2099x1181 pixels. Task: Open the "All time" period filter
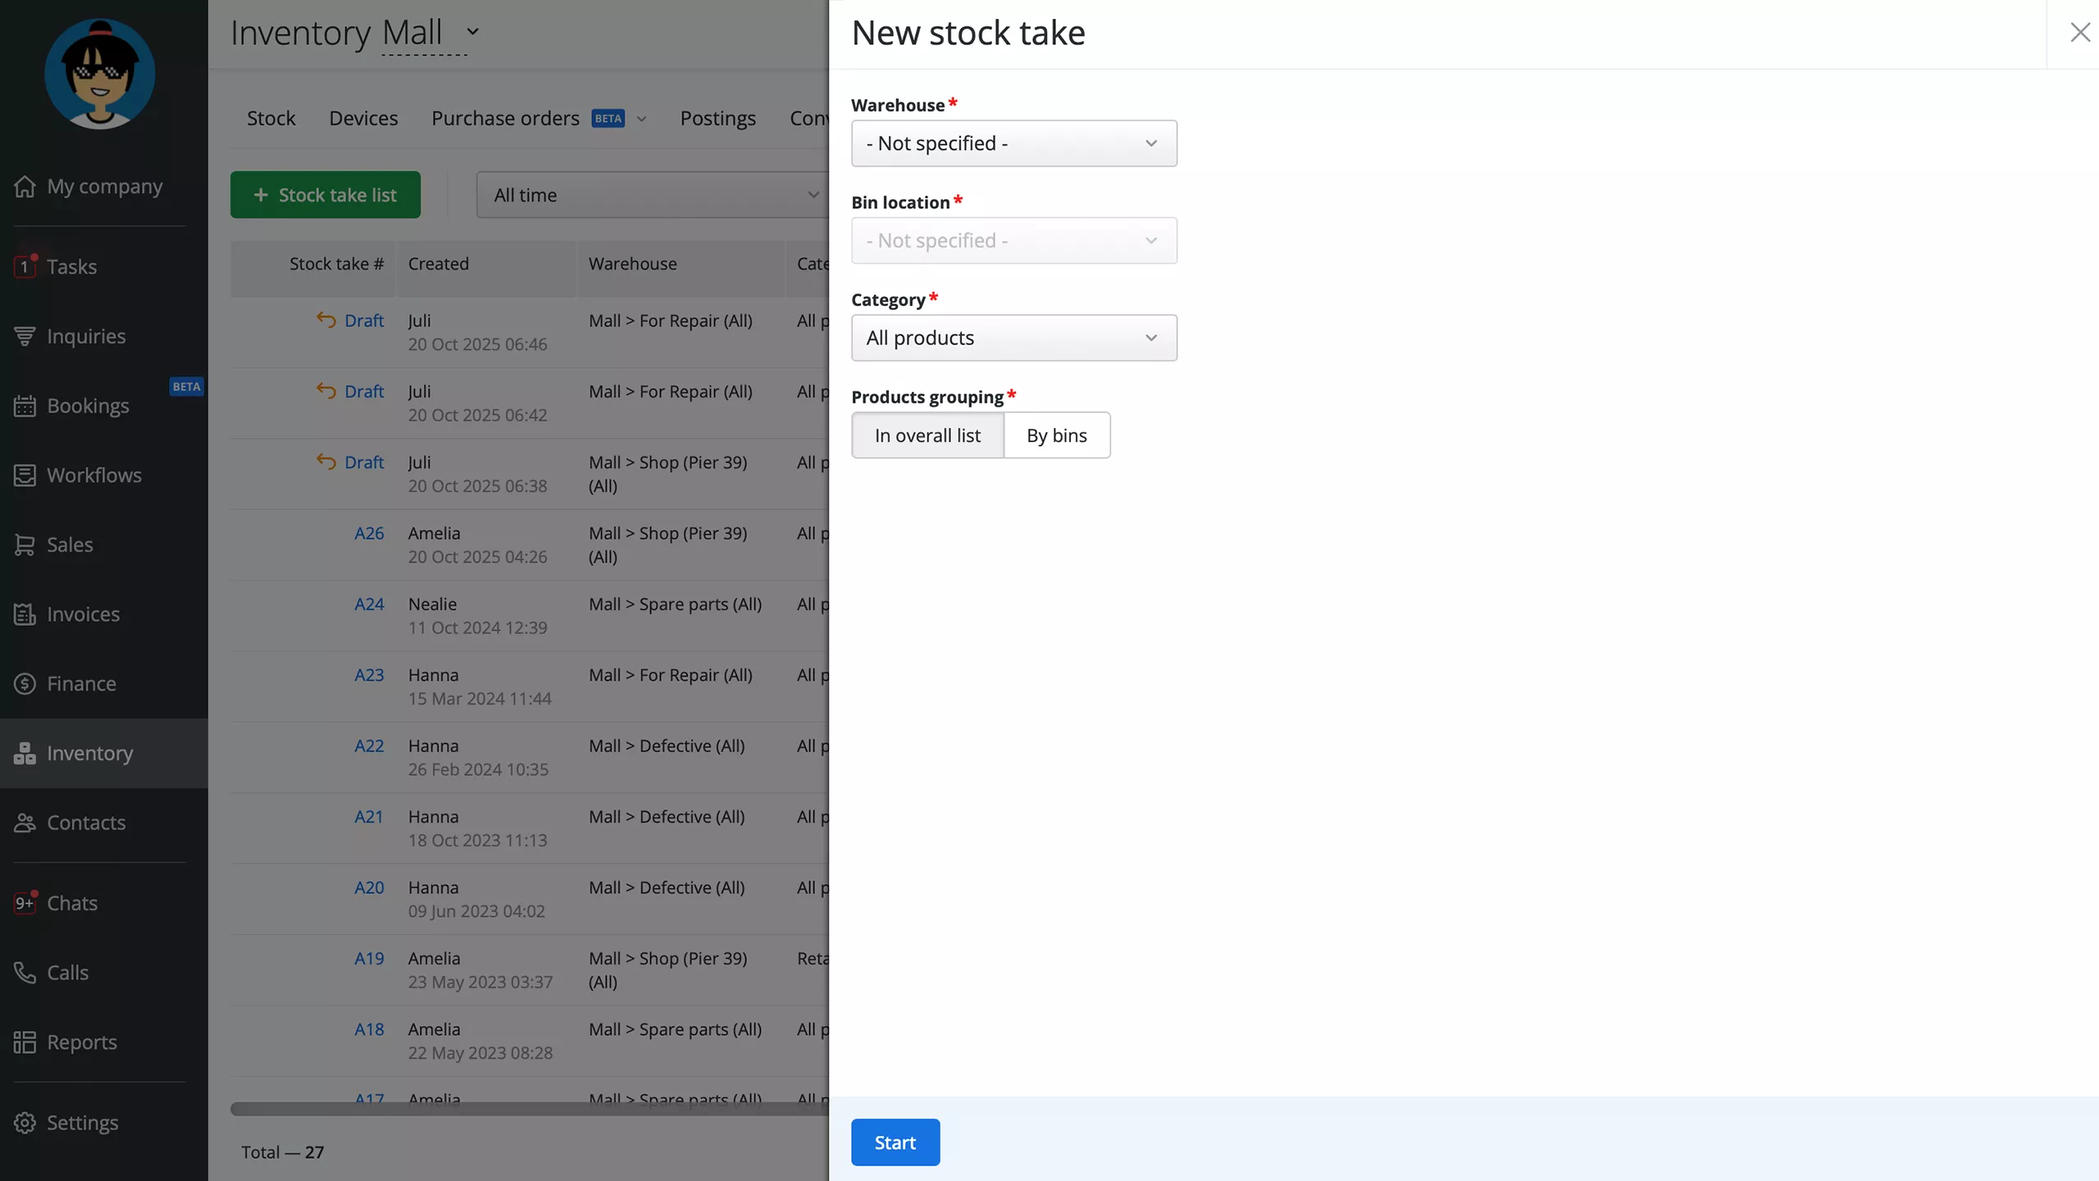pyautogui.click(x=653, y=195)
